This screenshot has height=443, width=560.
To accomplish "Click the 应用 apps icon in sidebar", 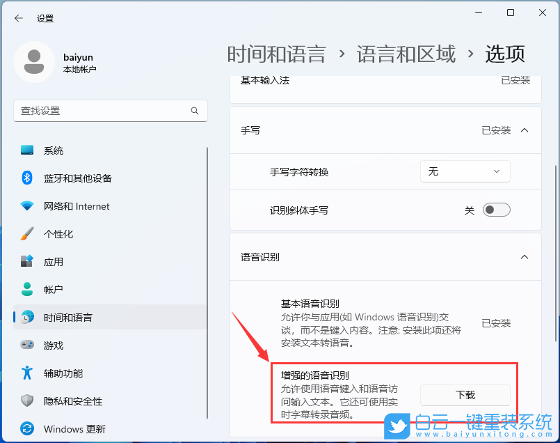I will pos(27,262).
